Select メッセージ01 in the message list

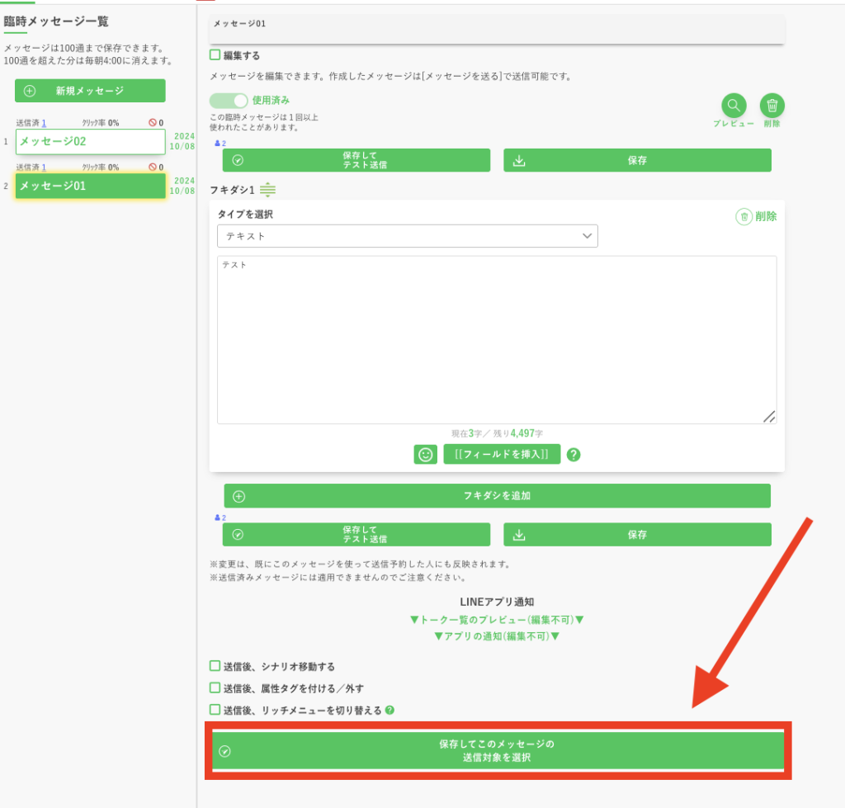[x=90, y=186]
